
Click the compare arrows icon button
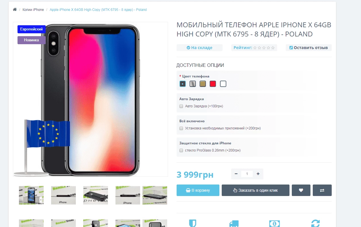(322, 190)
